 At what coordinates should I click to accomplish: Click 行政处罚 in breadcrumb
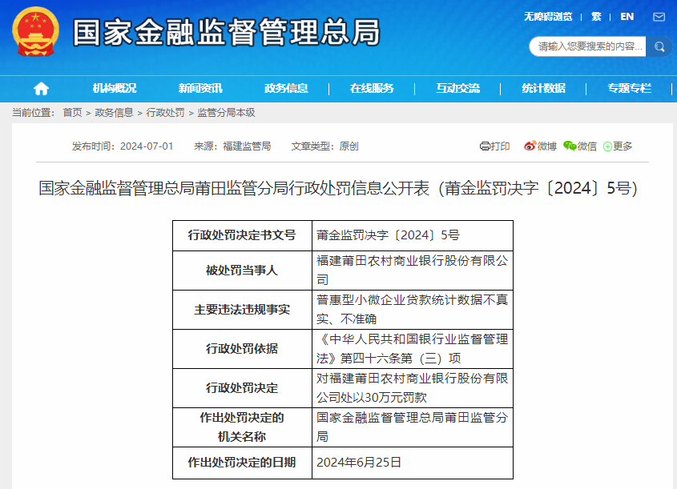coord(165,113)
